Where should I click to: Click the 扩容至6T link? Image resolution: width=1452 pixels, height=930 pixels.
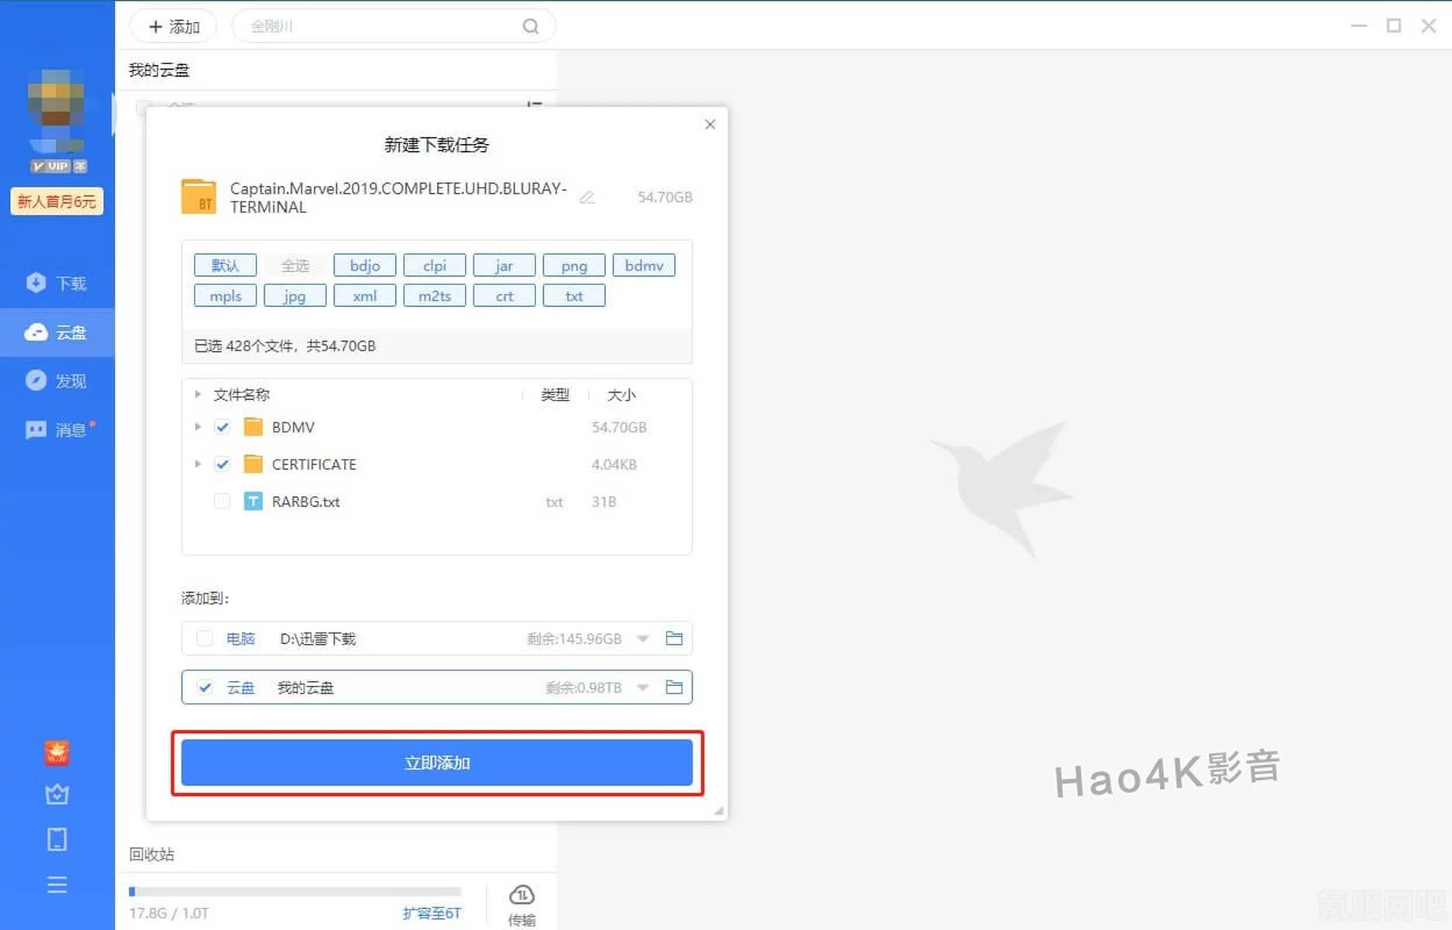[432, 913]
